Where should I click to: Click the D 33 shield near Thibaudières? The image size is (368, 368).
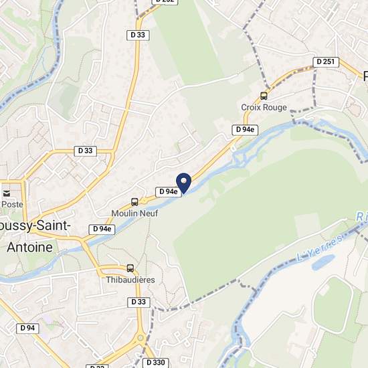139,302
